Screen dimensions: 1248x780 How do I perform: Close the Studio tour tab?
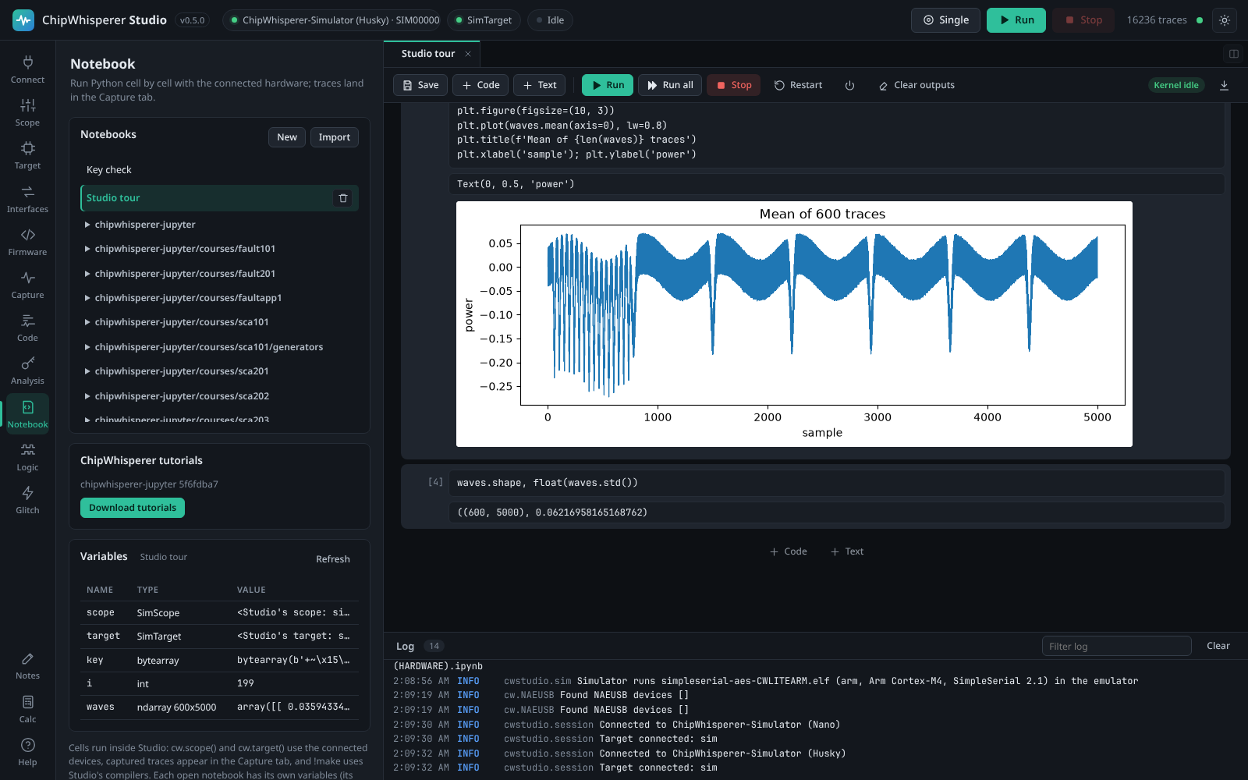[x=468, y=54]
